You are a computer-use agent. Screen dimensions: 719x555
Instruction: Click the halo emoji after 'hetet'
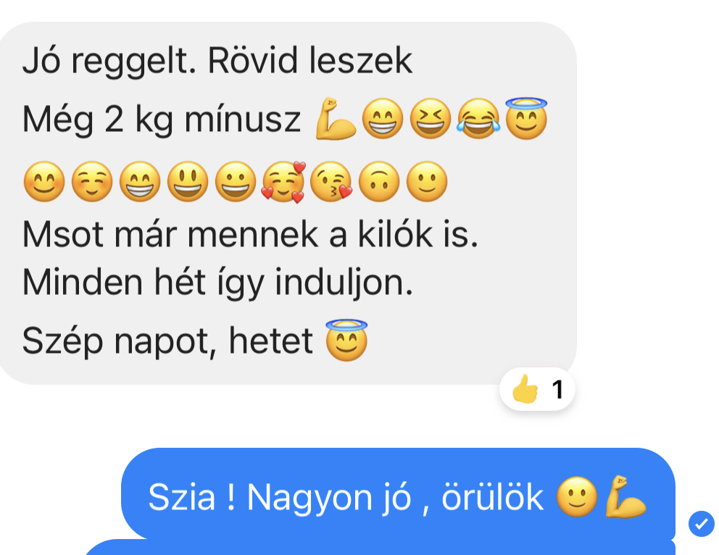pos(346,340)
